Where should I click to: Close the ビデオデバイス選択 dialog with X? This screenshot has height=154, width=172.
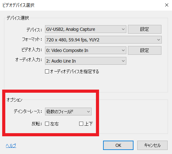pos(167,5)
